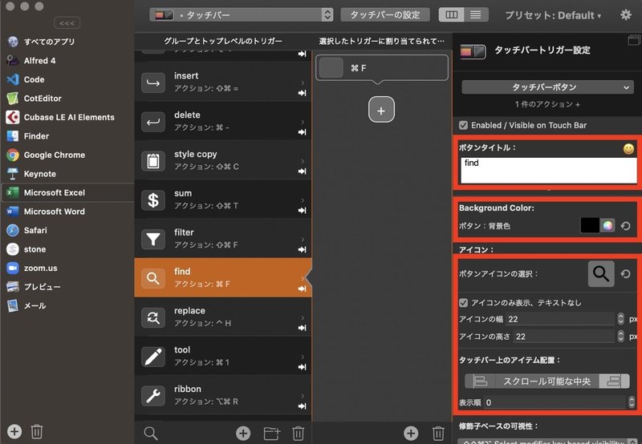Add a new trigger with plus icon
Image resolution: width=642 pixels, height=444 pixels.
tap(243, 433)
